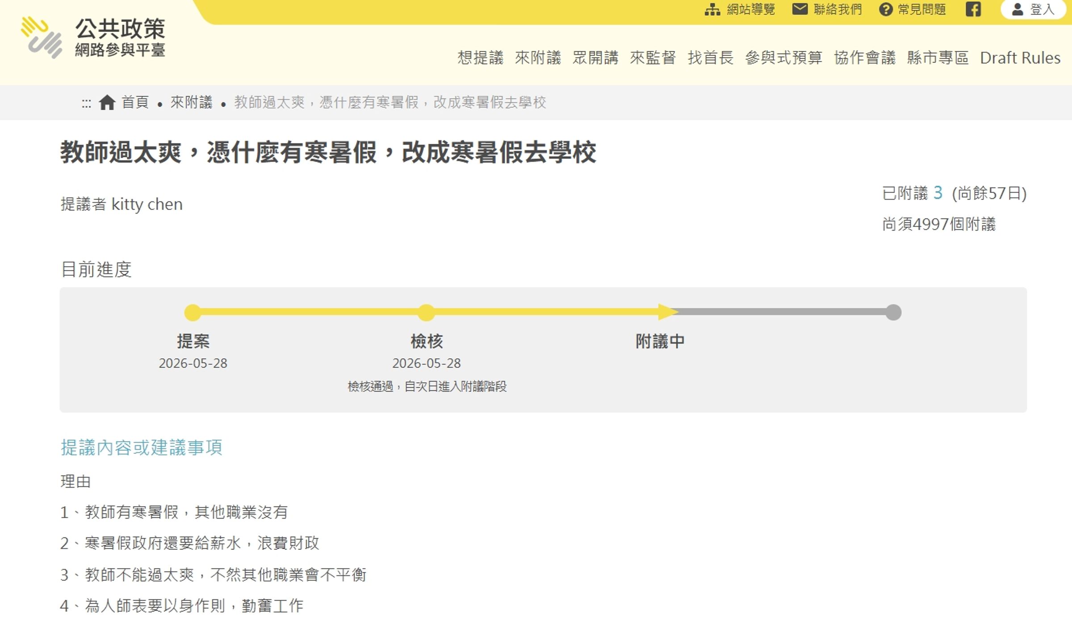Click reason line 4、為人師表要以身作則
The width and height of the screenshot is (1072, 624).
tap(182, 606)
